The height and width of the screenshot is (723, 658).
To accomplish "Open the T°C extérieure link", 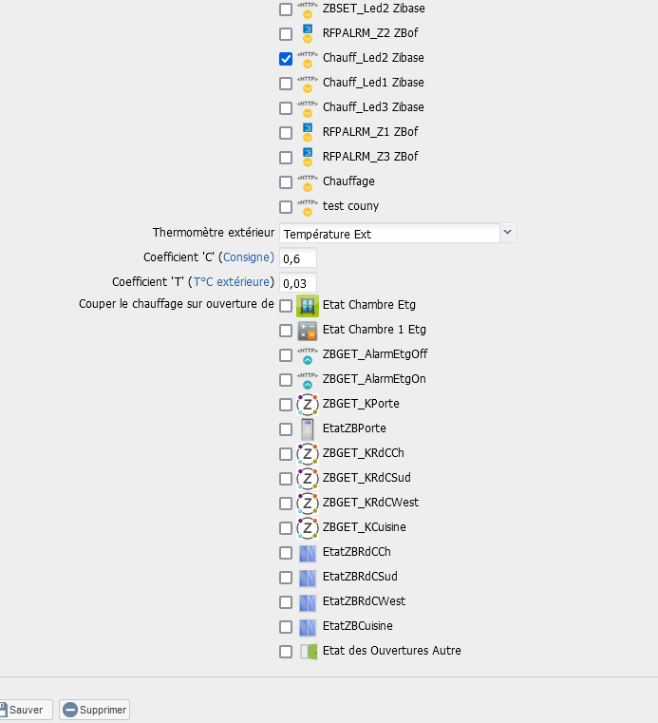I will coord(233,282).
